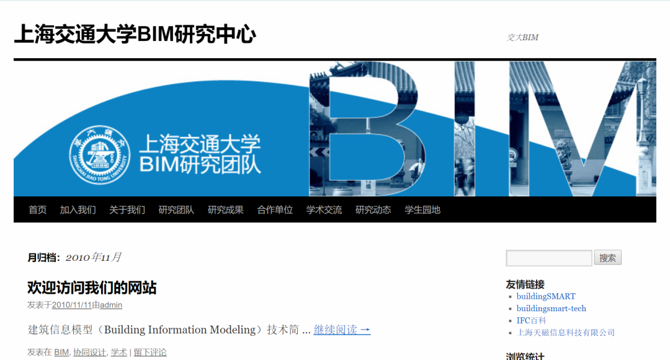Viewport: 670px width, 360px height.
Task: Click the BIM header banner image
Action: tap(335, 129)
